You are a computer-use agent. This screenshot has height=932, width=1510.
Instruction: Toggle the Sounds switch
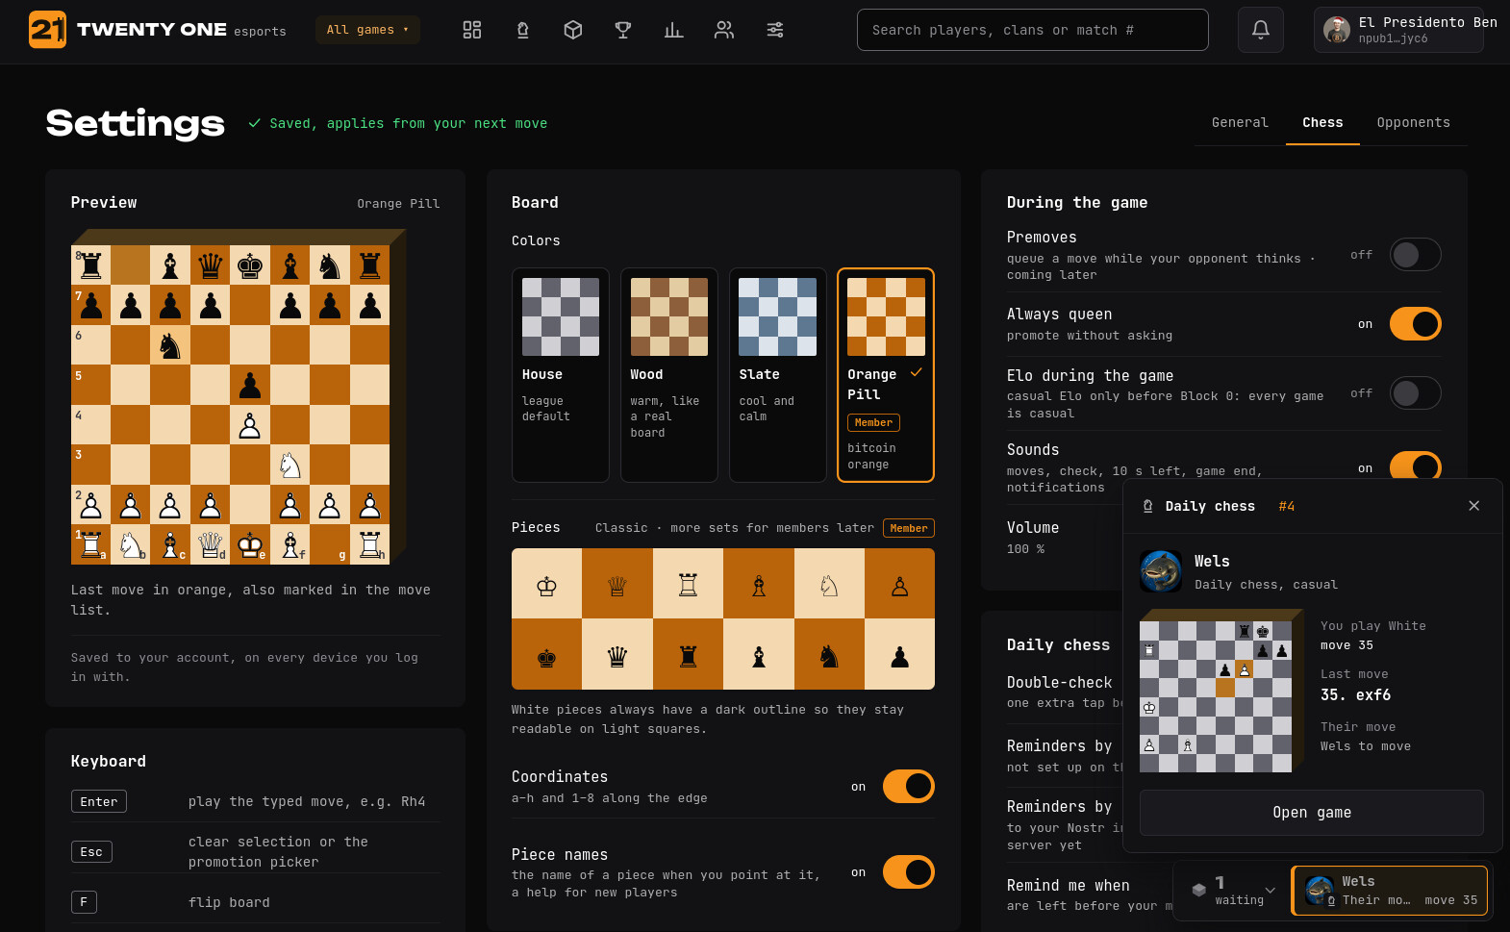(x=1415, y=466)
